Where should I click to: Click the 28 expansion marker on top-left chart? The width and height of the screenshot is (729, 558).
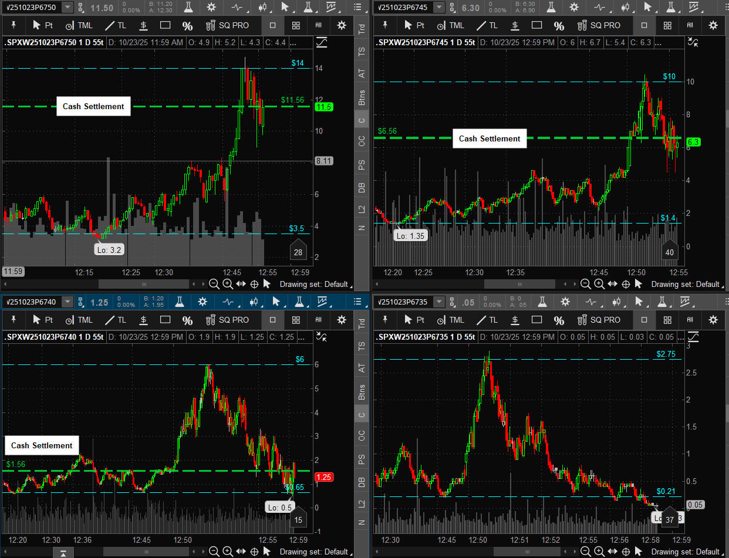[298, 251]
